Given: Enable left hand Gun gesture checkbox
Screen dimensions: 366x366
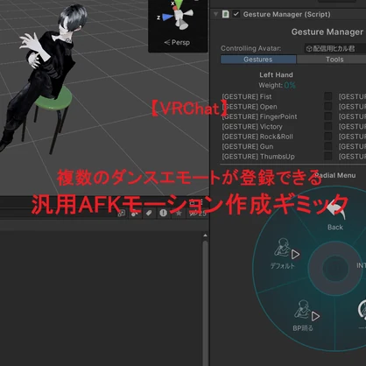Looking at the screenshot, I should (x=328, y=146).
